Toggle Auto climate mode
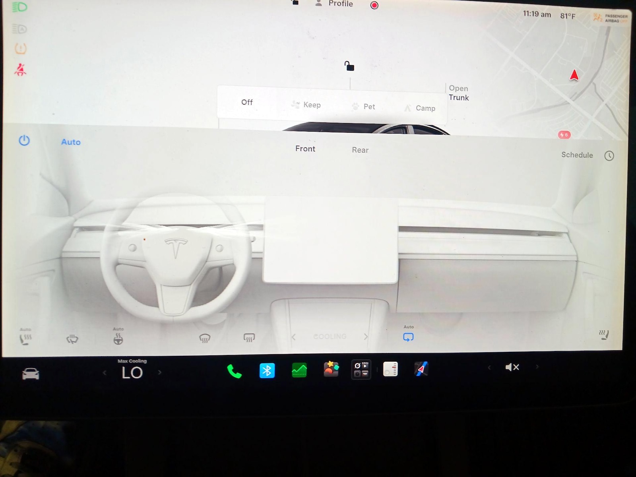Screen dimensions: 636x477 (71, 142)
